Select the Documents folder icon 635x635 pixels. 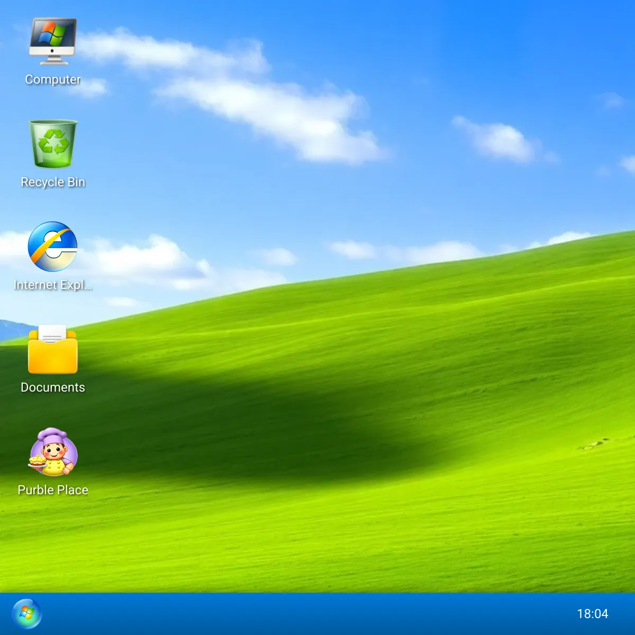point(53,349)
